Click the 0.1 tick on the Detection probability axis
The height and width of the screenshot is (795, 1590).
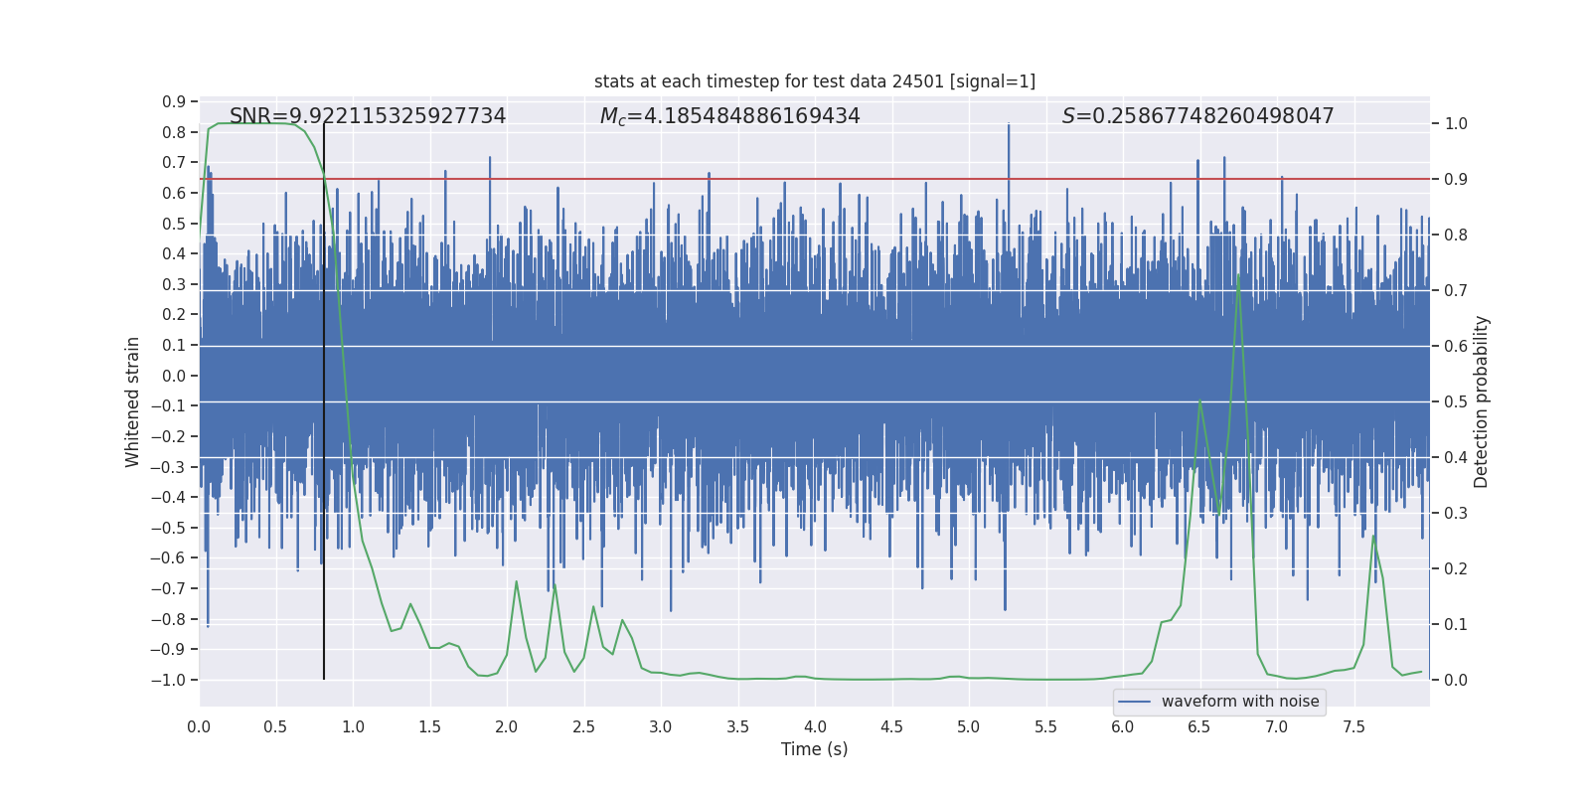[1456, 624]
